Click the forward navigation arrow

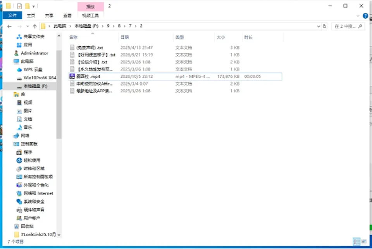[x=19, y=26]
